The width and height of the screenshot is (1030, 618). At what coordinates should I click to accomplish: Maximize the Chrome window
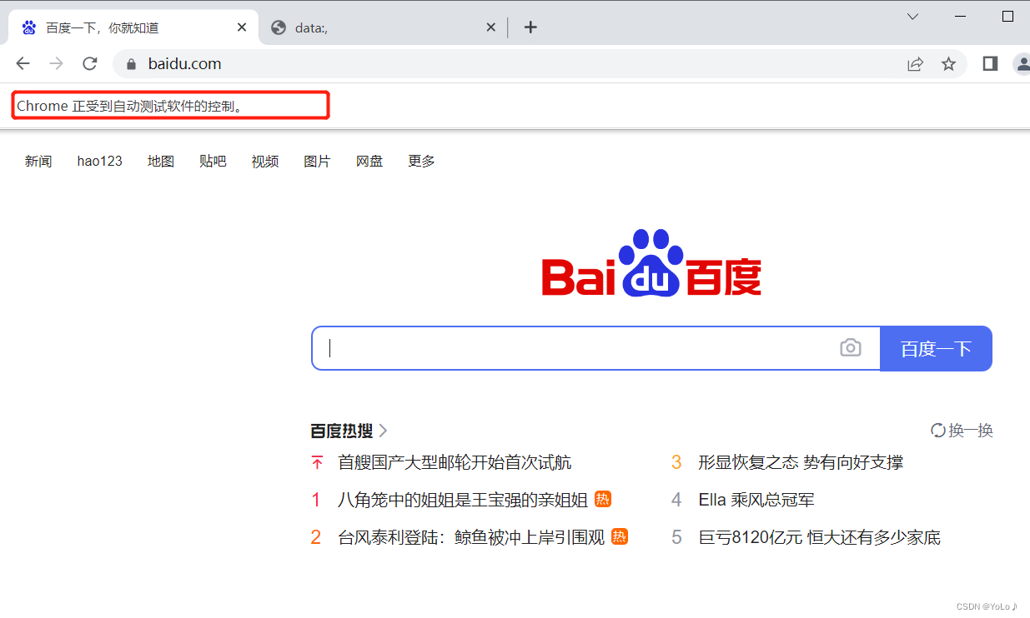point(1007,17)
